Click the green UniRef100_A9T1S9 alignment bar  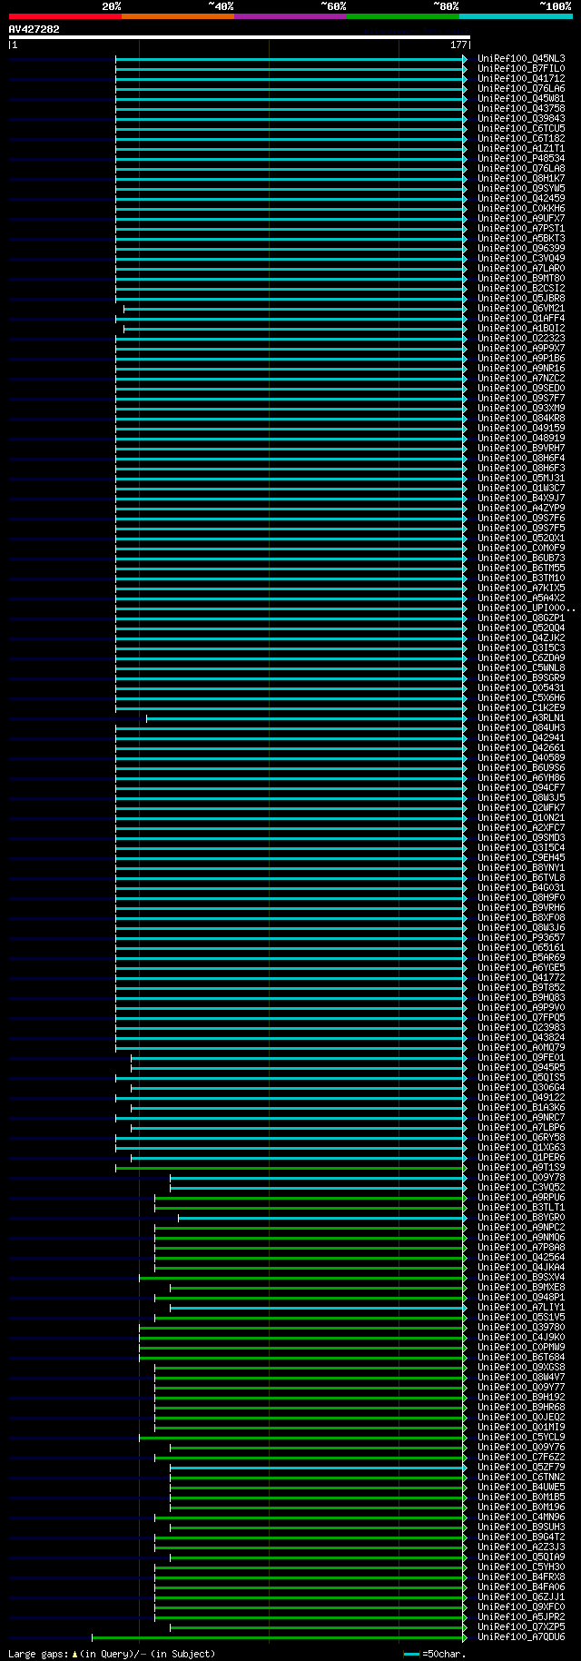291,1168
